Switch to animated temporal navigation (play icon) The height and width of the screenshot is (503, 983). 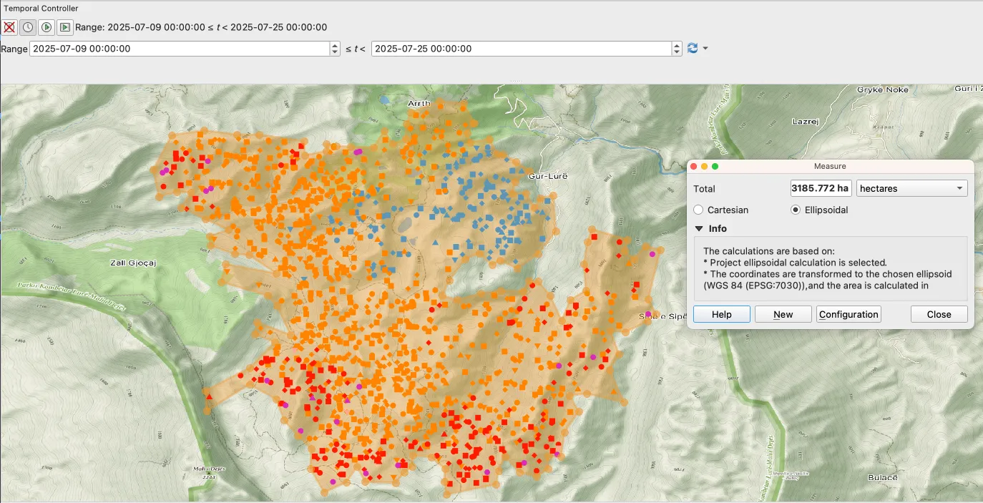pyautogui.click(x=46, y=26)
